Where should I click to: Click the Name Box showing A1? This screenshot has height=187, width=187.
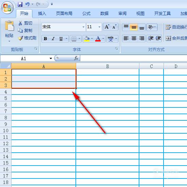click(23, 58)
